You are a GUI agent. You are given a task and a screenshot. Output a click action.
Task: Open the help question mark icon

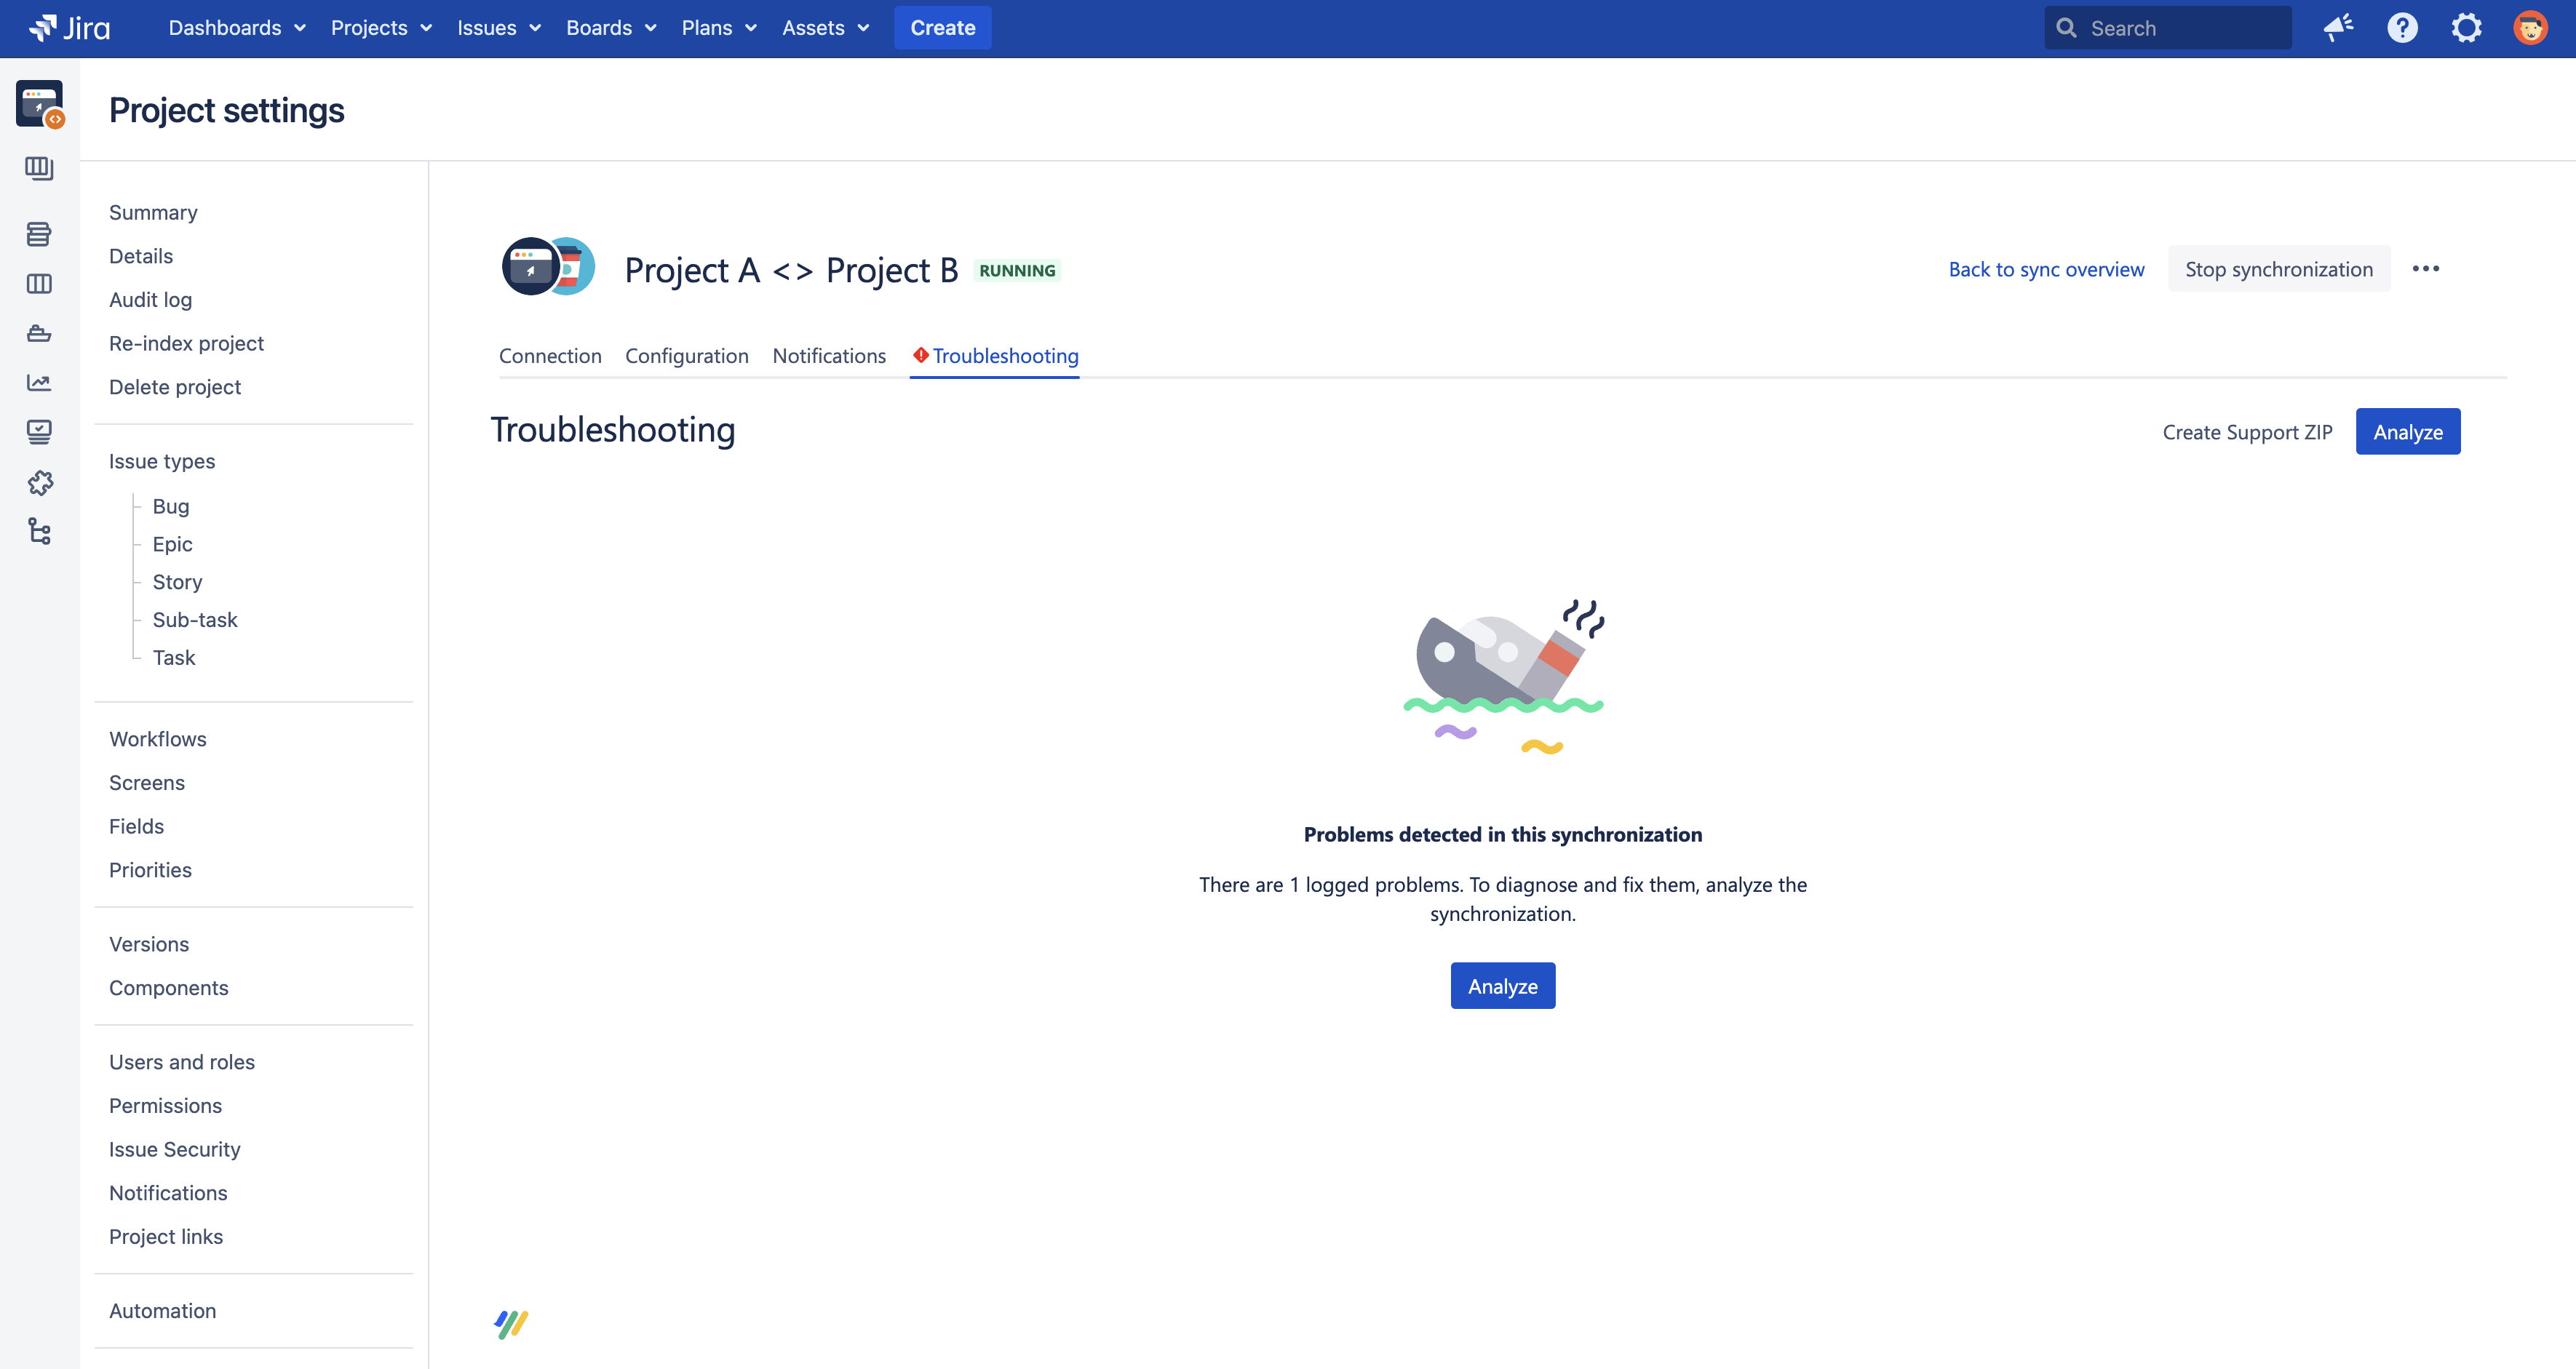pos(2402,28)
